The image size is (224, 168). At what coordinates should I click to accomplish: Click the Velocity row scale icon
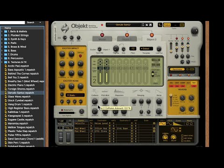coord(154,123)
